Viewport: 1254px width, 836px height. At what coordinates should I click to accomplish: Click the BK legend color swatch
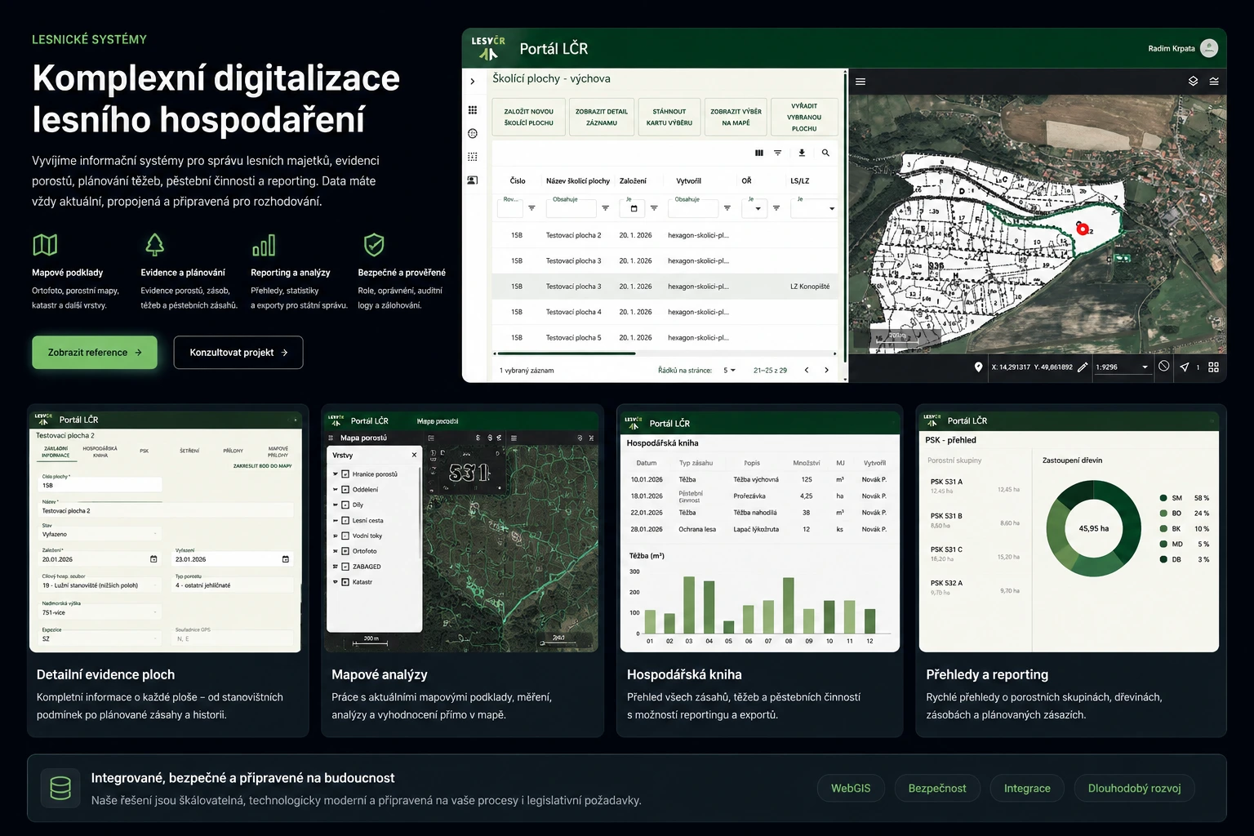pos(1163,529)
